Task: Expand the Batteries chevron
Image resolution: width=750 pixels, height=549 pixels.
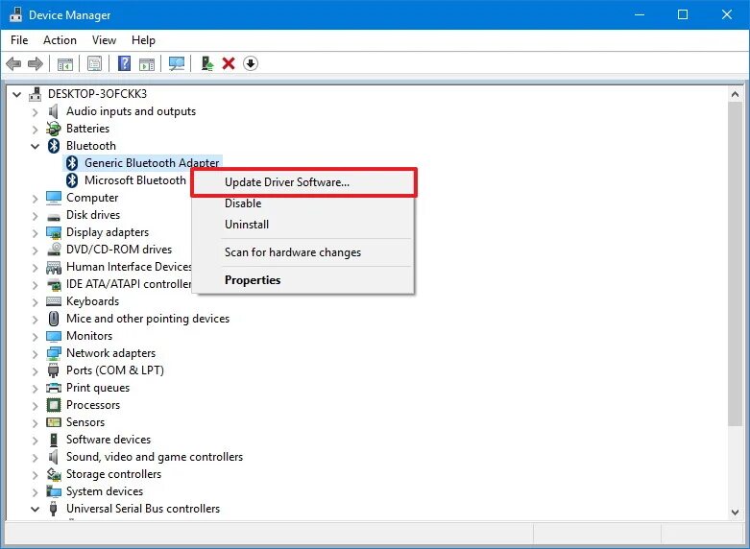Action: pyautogui.click(x=35, y=130)
